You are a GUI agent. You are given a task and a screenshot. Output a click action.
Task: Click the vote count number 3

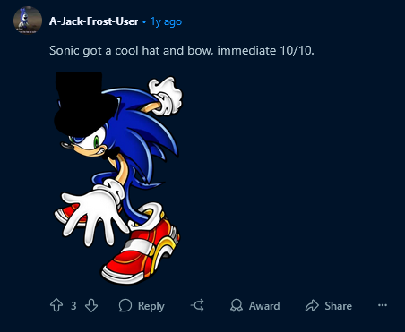click(73, 306)
